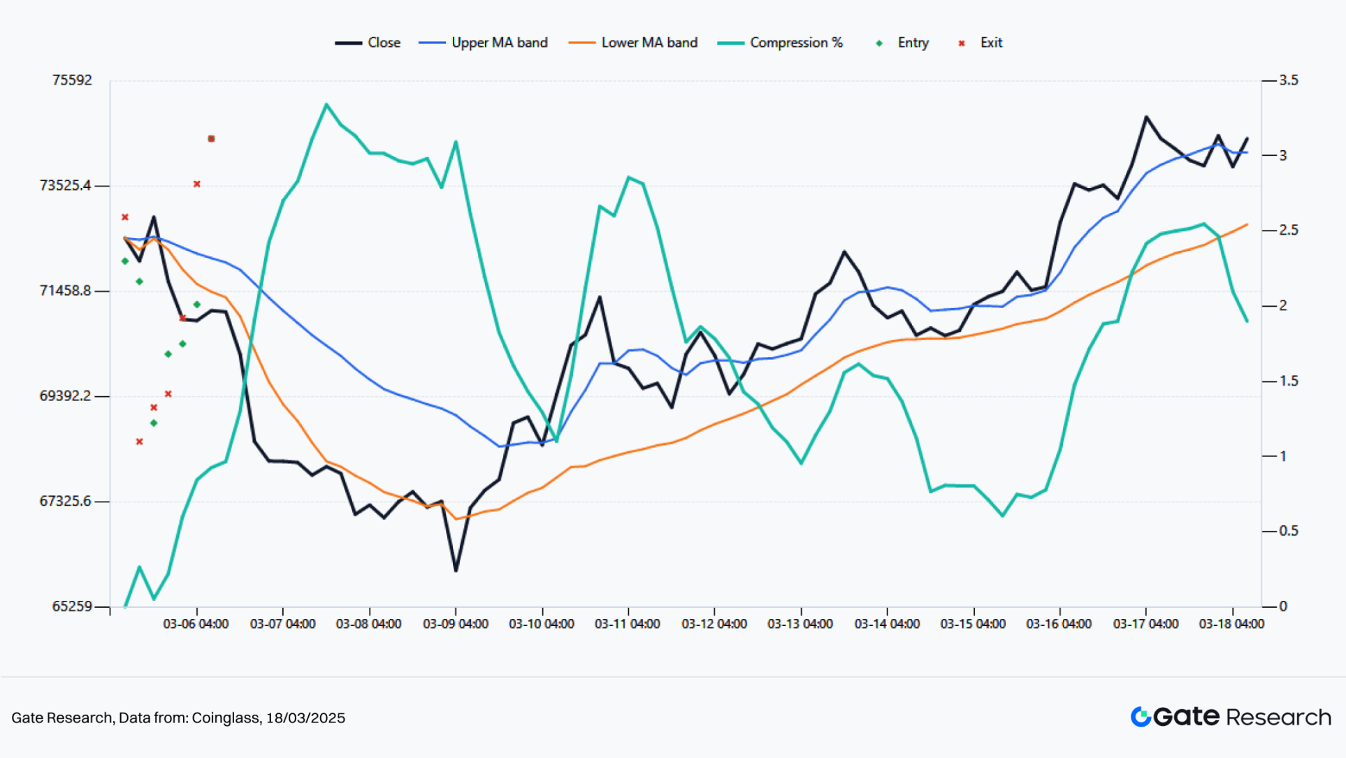Toggle the Lower MA band legend entry
1346x758 pixels.
click(x=649, y=43)
